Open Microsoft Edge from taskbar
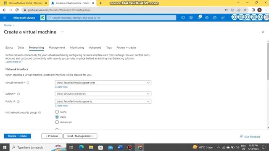This screenshot has height=151, width=269. (81, 147)
